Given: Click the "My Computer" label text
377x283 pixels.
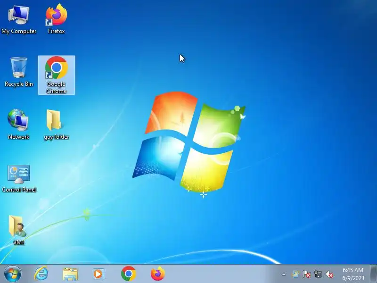Looking at the screenshot, I should point(19,31).
